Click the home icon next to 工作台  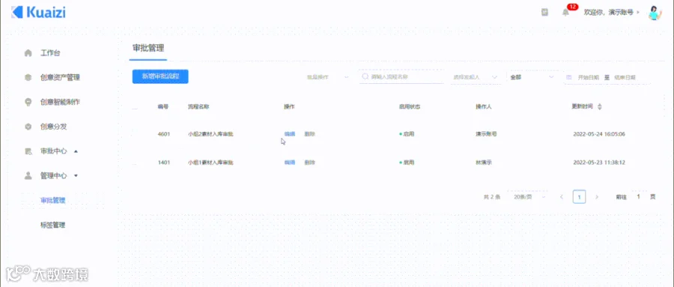(x=28, y=53)
